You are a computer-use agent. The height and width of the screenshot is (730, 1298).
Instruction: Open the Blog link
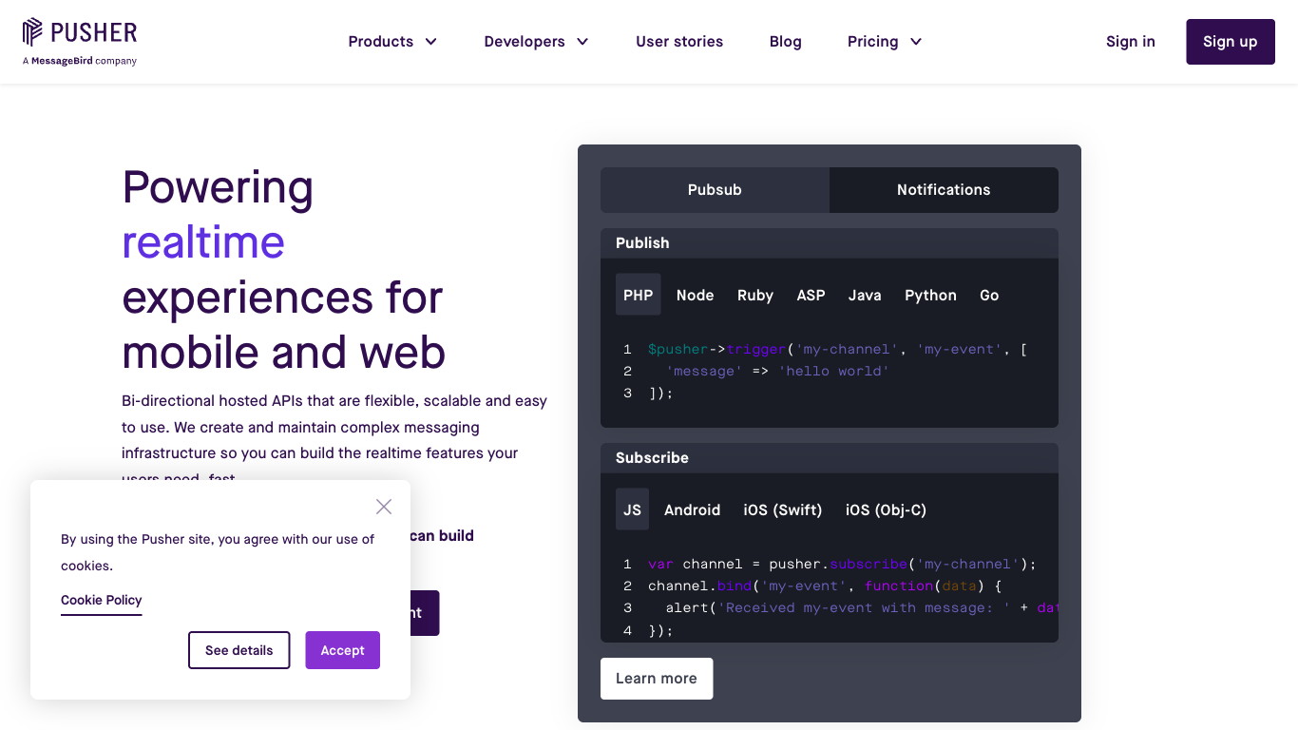point(786,42)
